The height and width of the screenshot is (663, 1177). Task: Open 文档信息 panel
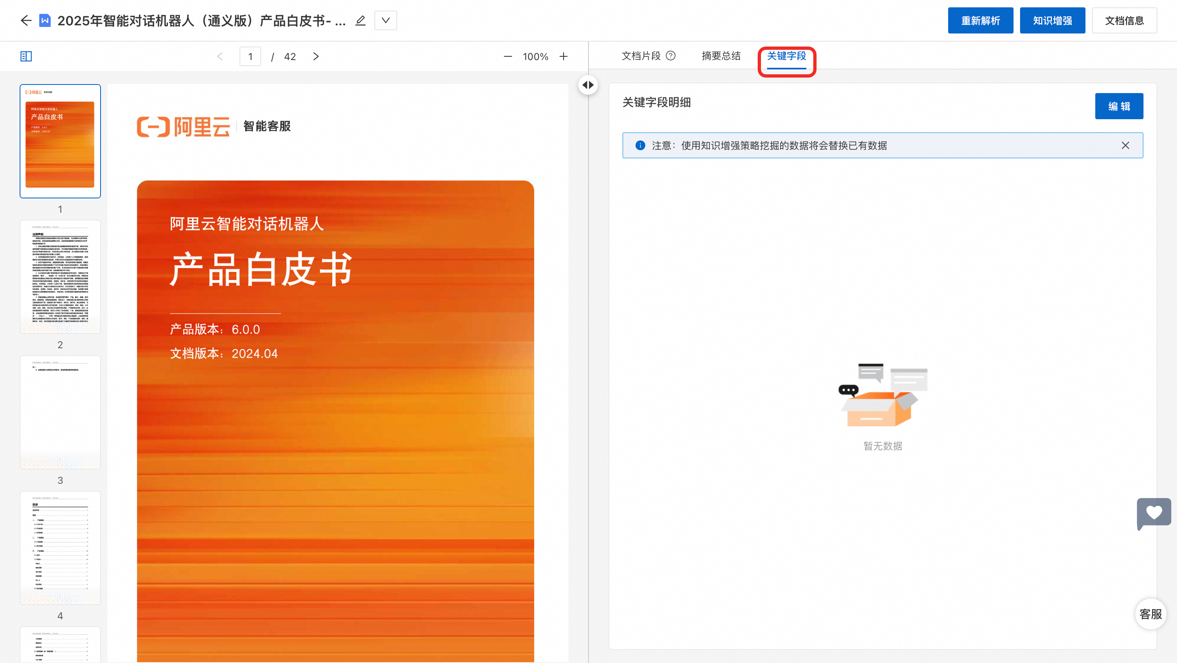point(1124,20)
